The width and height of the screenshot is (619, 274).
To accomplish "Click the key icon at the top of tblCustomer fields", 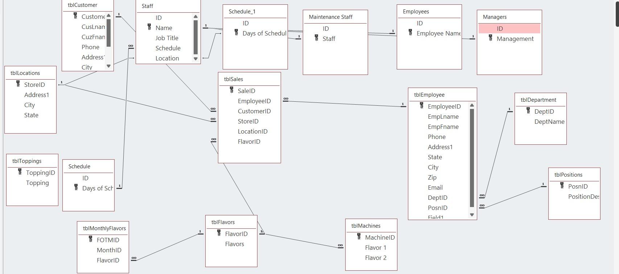I will coord(75,16).
